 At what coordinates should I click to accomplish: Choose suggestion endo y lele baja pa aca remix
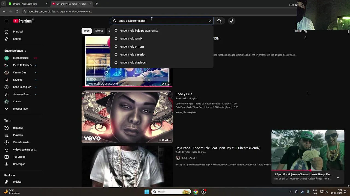162,30
